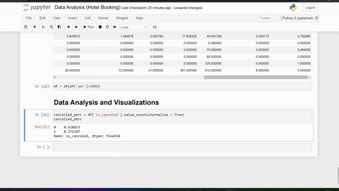Click the Python logo icon

click(x=293, y=7)
